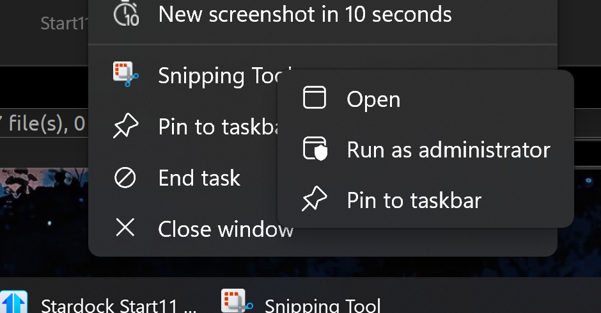Image resolution: width=601 pixels, height=313 pixels.
Task: Click the End task prohibition circle icon
Action: (125, 178)
